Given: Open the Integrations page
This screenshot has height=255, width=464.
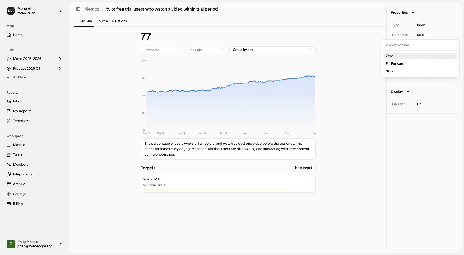Looking at the screenshot, I should pos(22,174).
